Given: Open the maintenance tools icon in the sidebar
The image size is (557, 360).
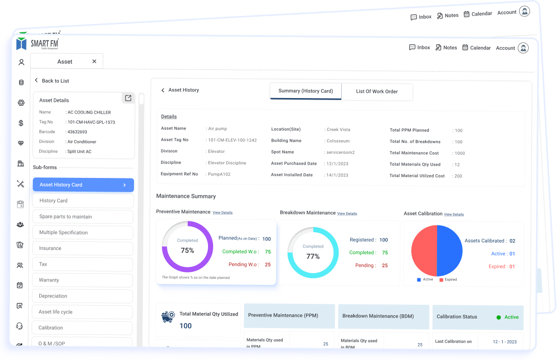Looking at the screenshot, I should tap(21, 183).
